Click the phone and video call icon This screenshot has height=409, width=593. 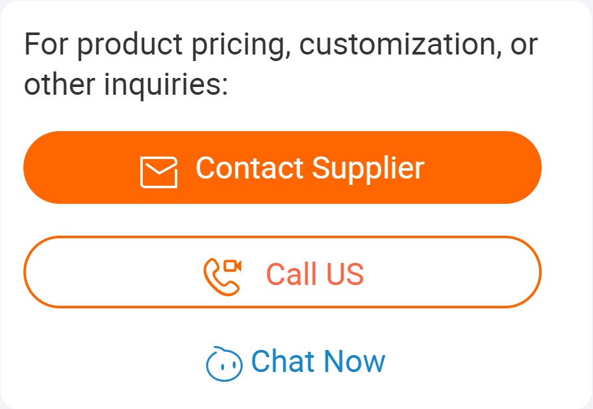pyautogui.click(x=223, y=276)
